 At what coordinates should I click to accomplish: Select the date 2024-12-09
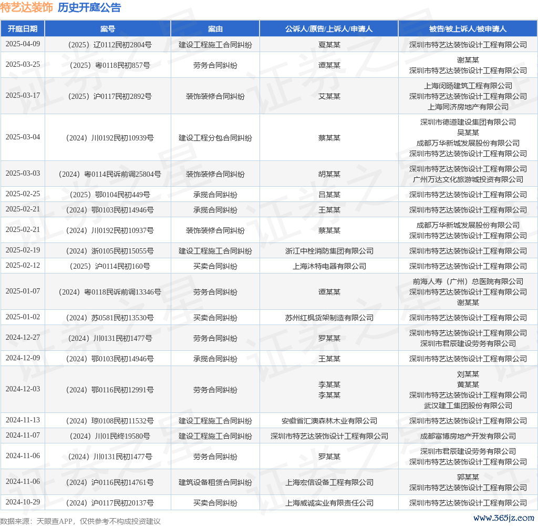pos(23,358)
